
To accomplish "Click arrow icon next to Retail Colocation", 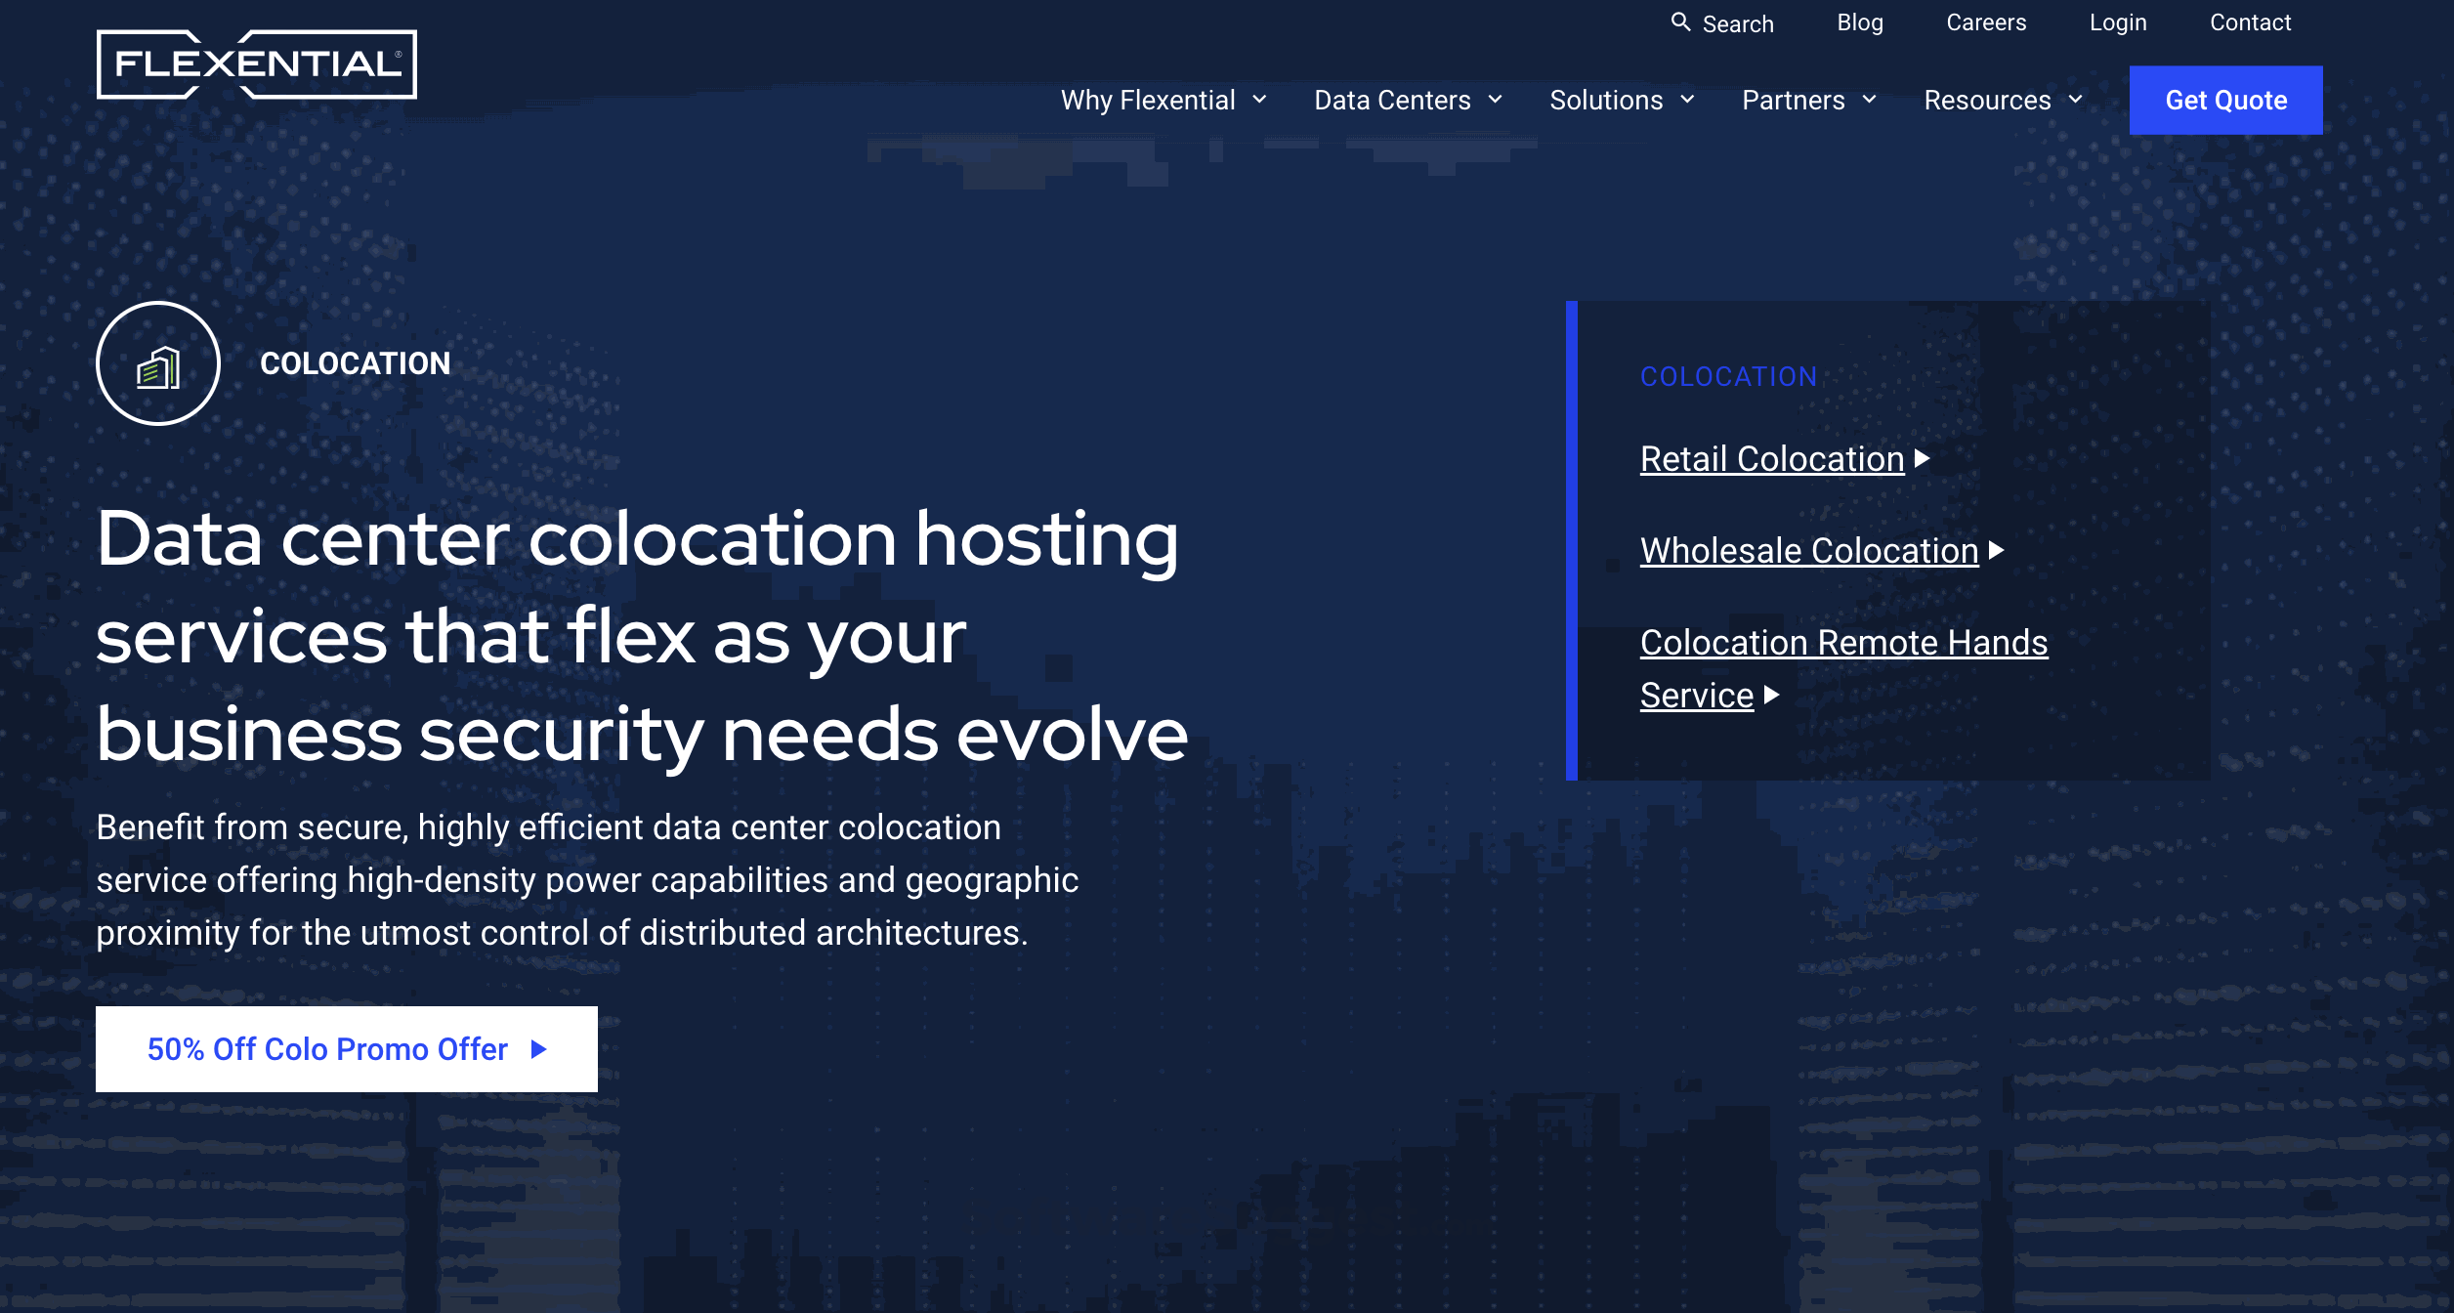I will tap(1922, 458).
